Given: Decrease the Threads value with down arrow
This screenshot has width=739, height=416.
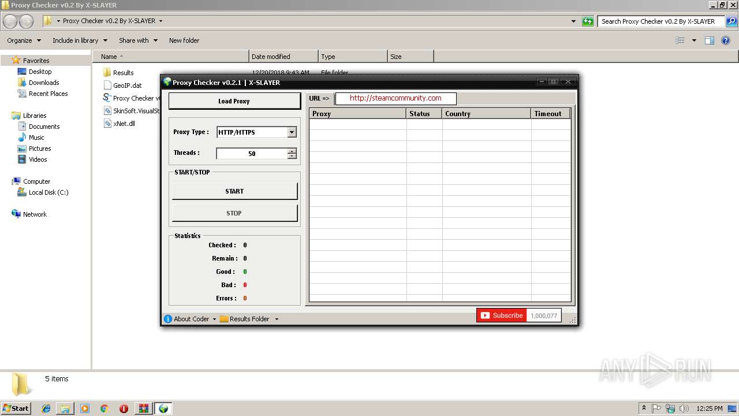Looking at the screenshot, I should (292, 156).
